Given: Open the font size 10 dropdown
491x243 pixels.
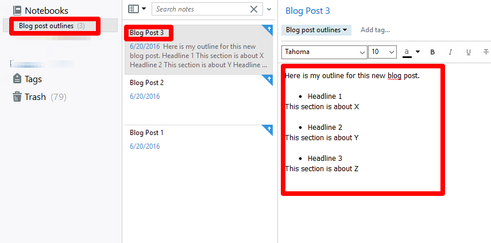Looking at the screenshot, I should point(382,52).
